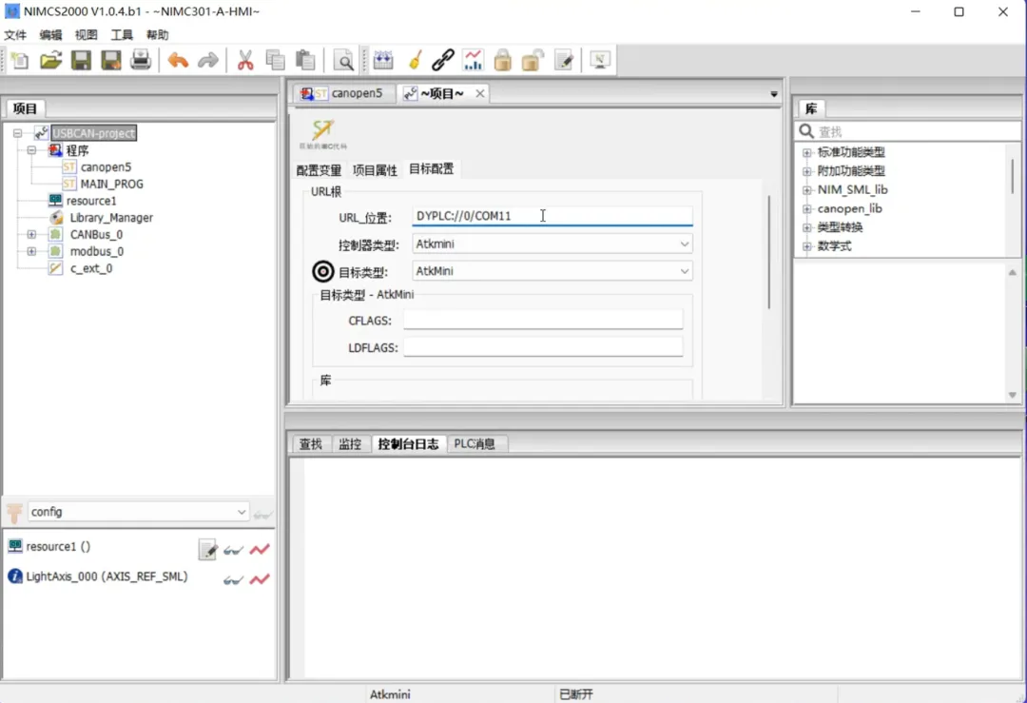Click the monitor screen toolbar icon
The width and height of the screenshot is (1027, 703).
point(600,60)
